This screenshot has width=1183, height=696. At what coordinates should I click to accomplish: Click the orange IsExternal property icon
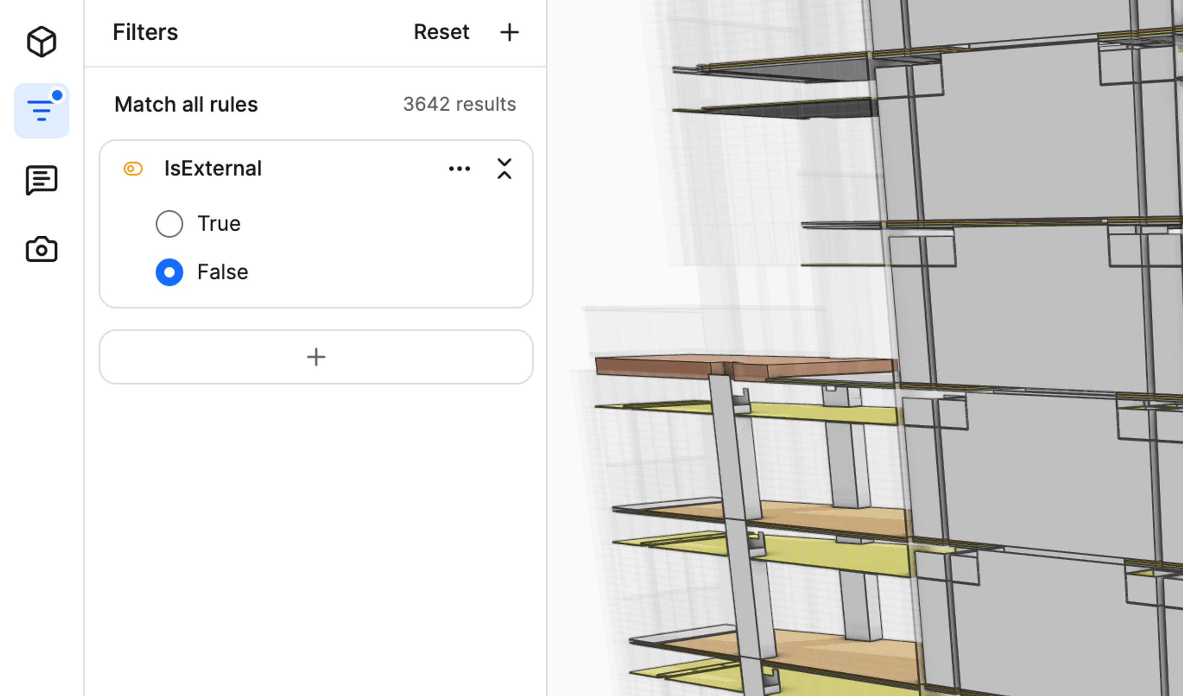tap(133, 169)
